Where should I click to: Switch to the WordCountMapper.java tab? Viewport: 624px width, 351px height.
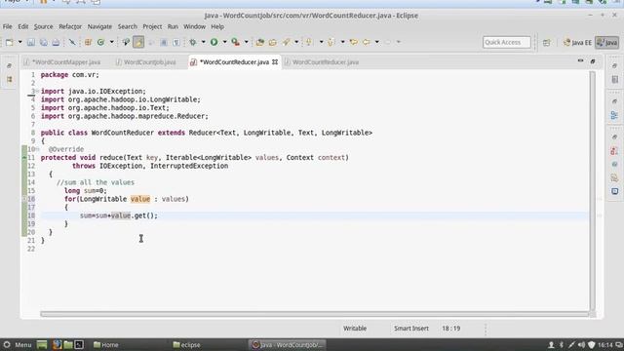[62, 62]
